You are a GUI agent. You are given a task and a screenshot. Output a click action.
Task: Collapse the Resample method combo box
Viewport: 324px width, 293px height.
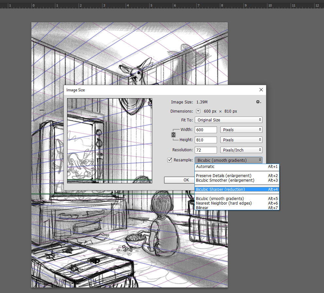pyautogui.click(x=228, y=160)
